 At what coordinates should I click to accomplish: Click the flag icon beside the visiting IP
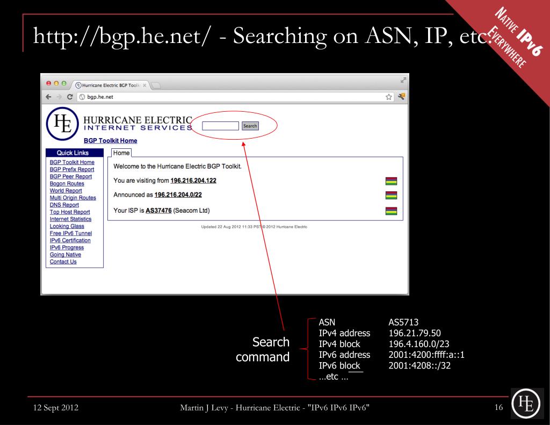pyautogui.click(x=391, y=181)
